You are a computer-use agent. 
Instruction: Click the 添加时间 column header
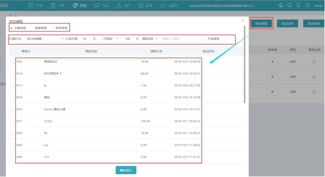coord(209,51)
